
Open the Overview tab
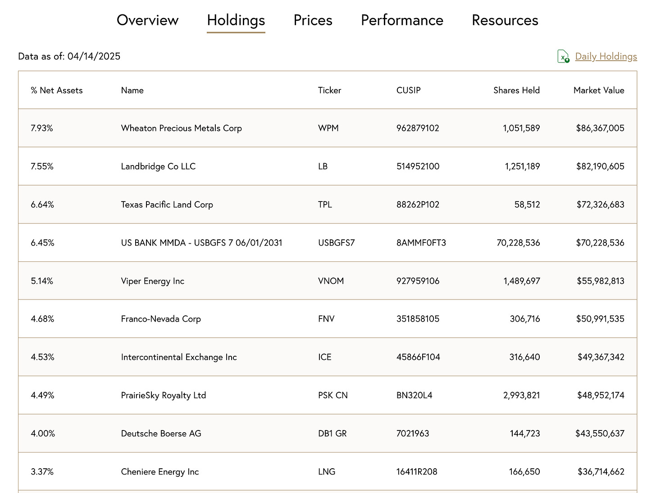click(x=147, y=20)
